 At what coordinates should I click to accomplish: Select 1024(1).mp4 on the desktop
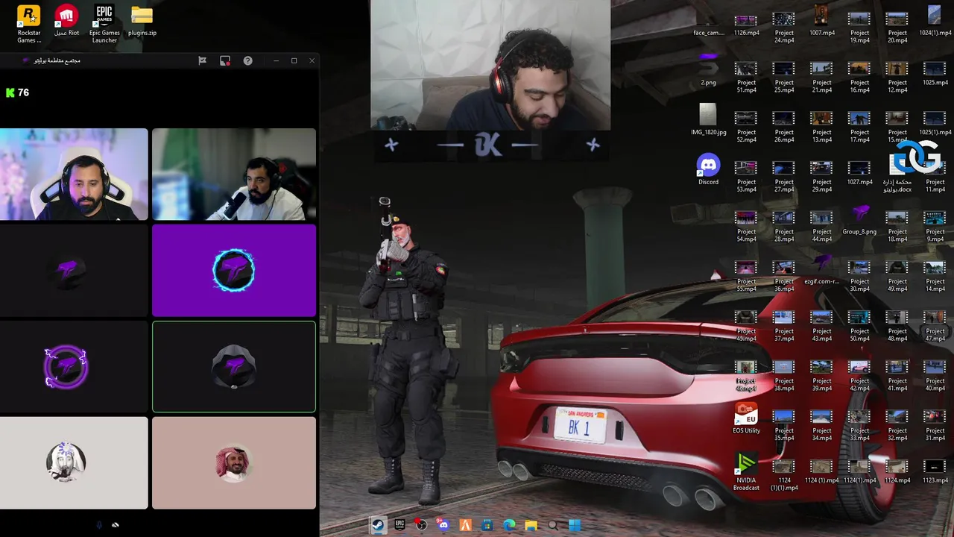[x=935, y=21]
